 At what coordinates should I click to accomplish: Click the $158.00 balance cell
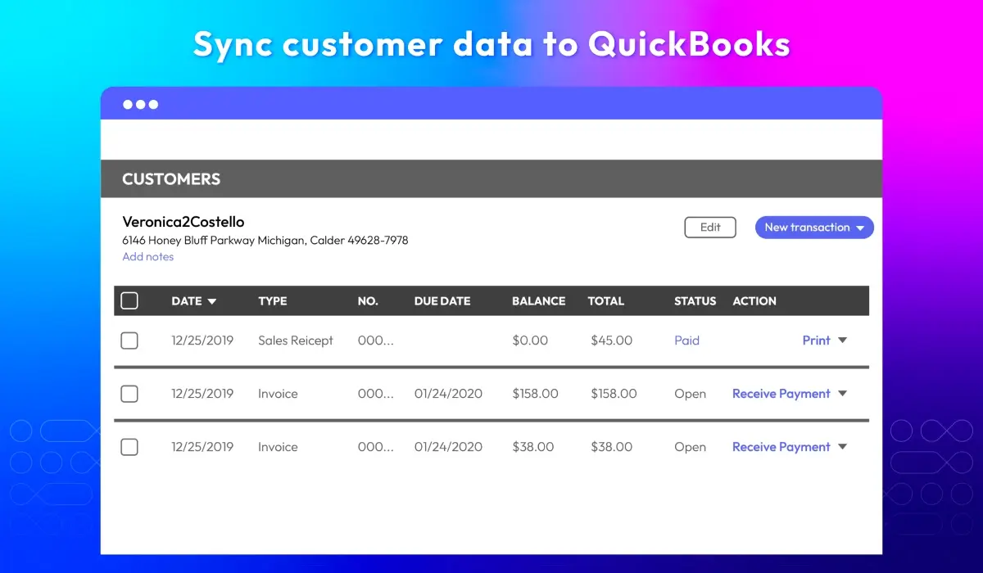536,394
